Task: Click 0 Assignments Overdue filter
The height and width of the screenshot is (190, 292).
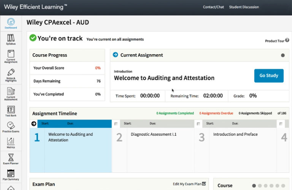Action: pyautogui.click(x=216, y=113)
